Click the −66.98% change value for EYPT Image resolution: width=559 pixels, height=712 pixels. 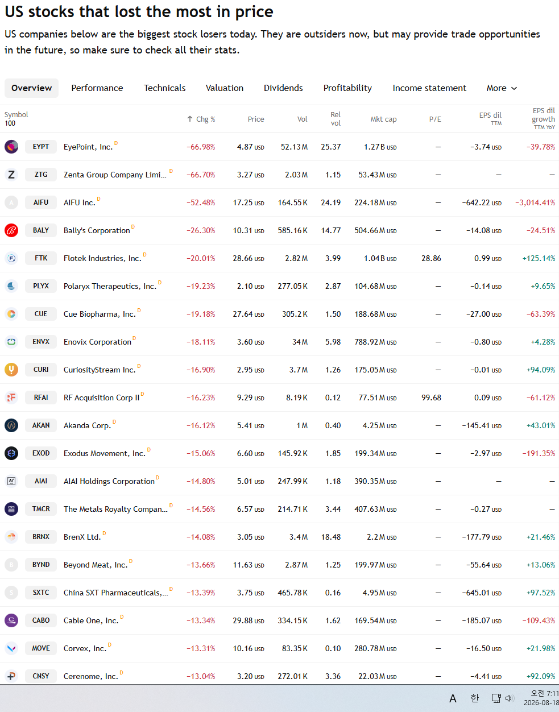click(201, 147)
